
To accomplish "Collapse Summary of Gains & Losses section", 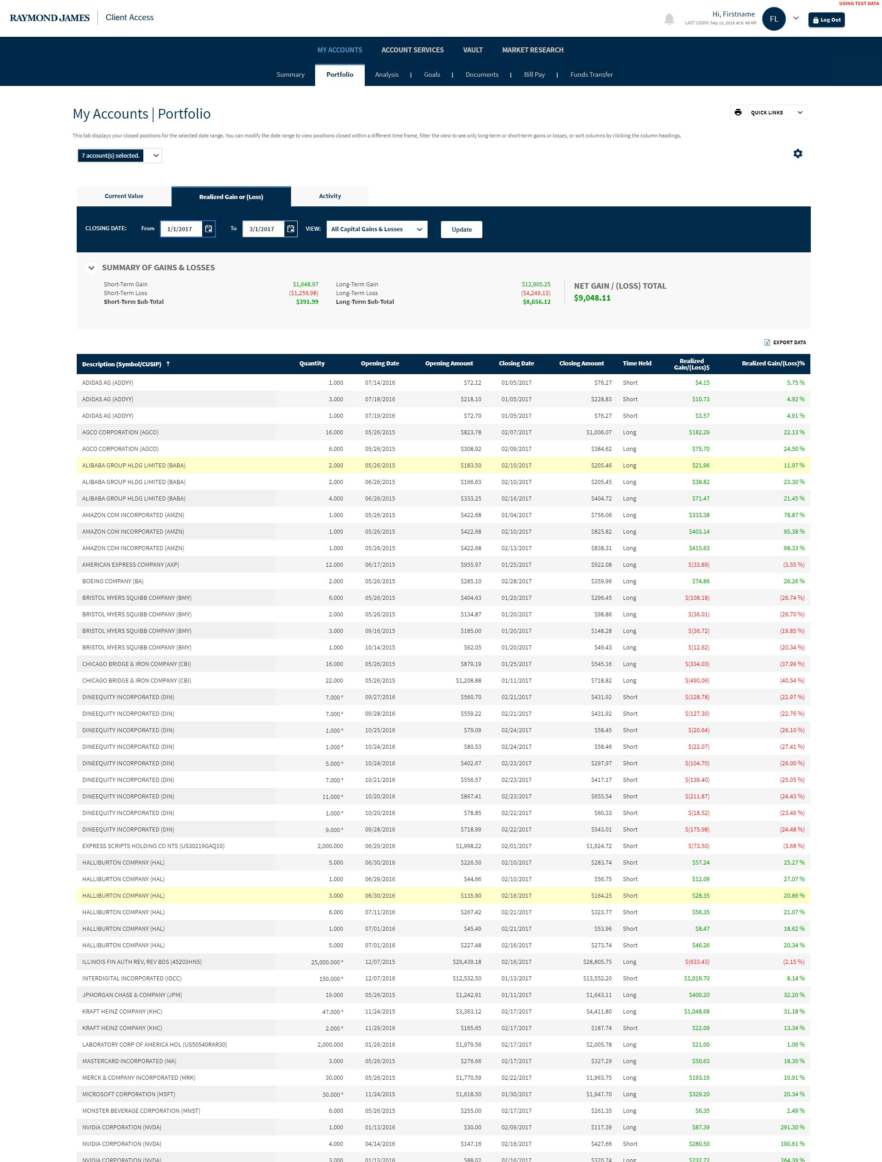I will click(x=91, y=268).
